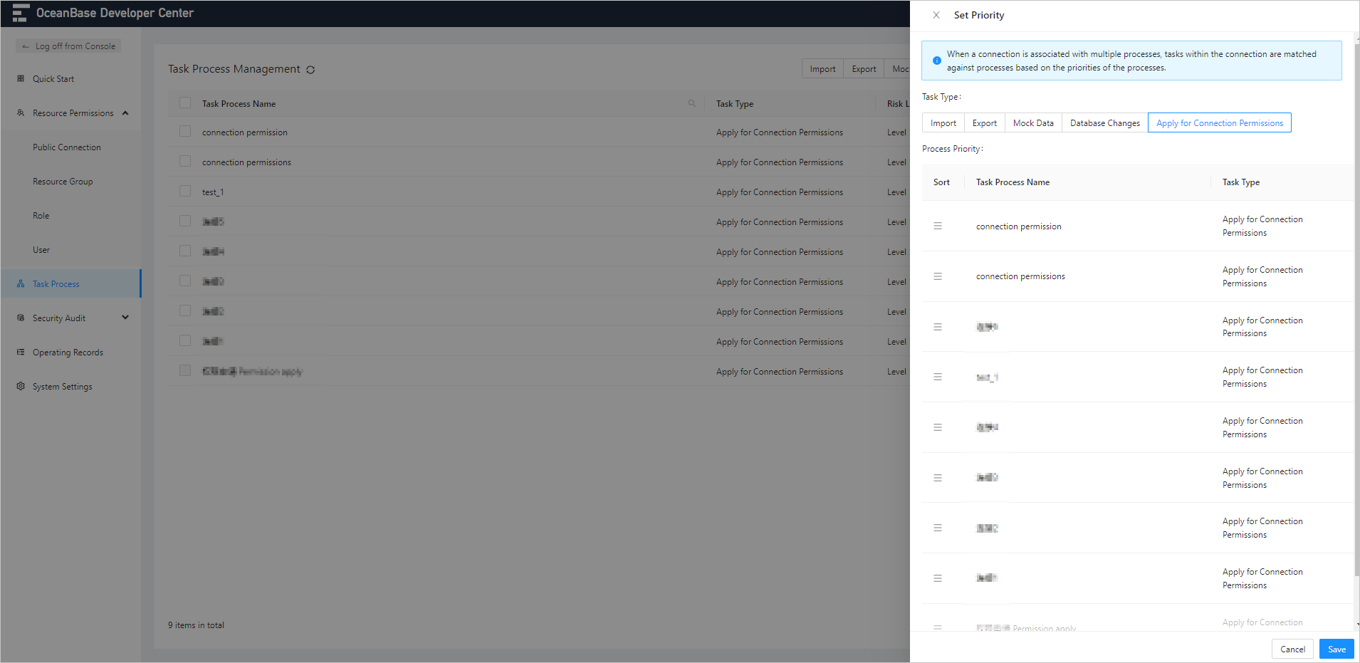Image resolution: width=1360 pixels, height=663 pixels.
Task: Click the OceanBase logo in the top bar
Action: click(21, 13)
